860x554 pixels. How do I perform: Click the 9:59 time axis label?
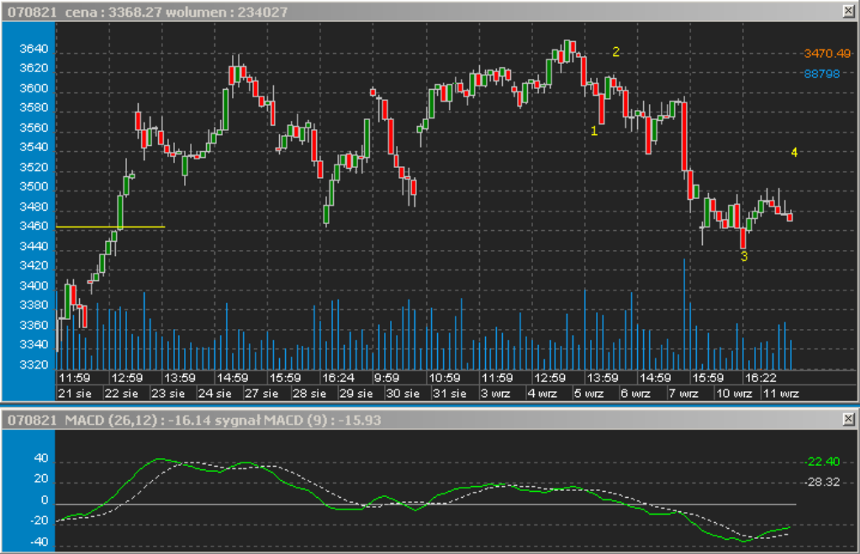click(x=386, y=378)
